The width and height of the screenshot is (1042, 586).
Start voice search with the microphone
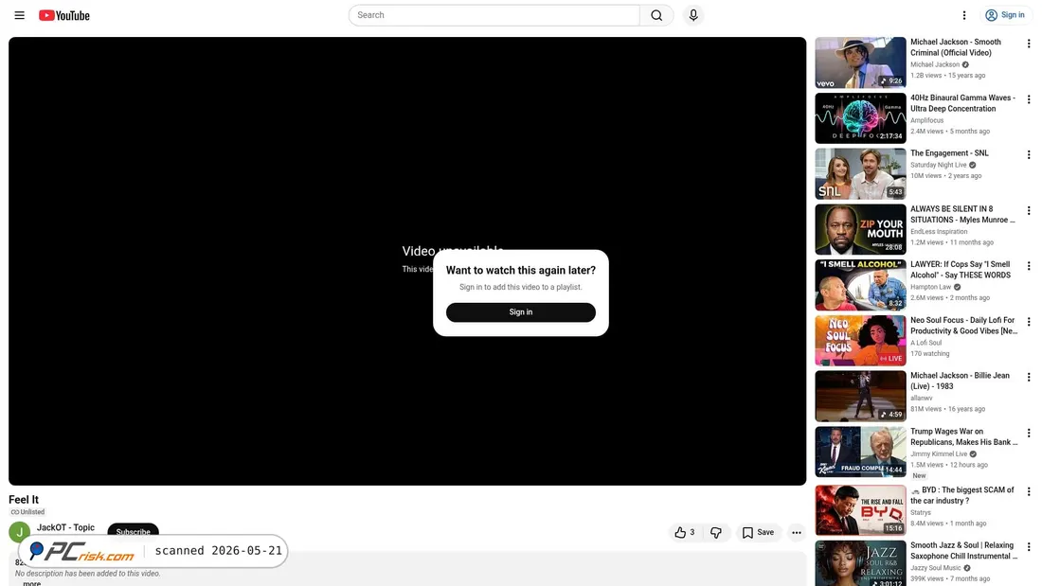point(693,15)
